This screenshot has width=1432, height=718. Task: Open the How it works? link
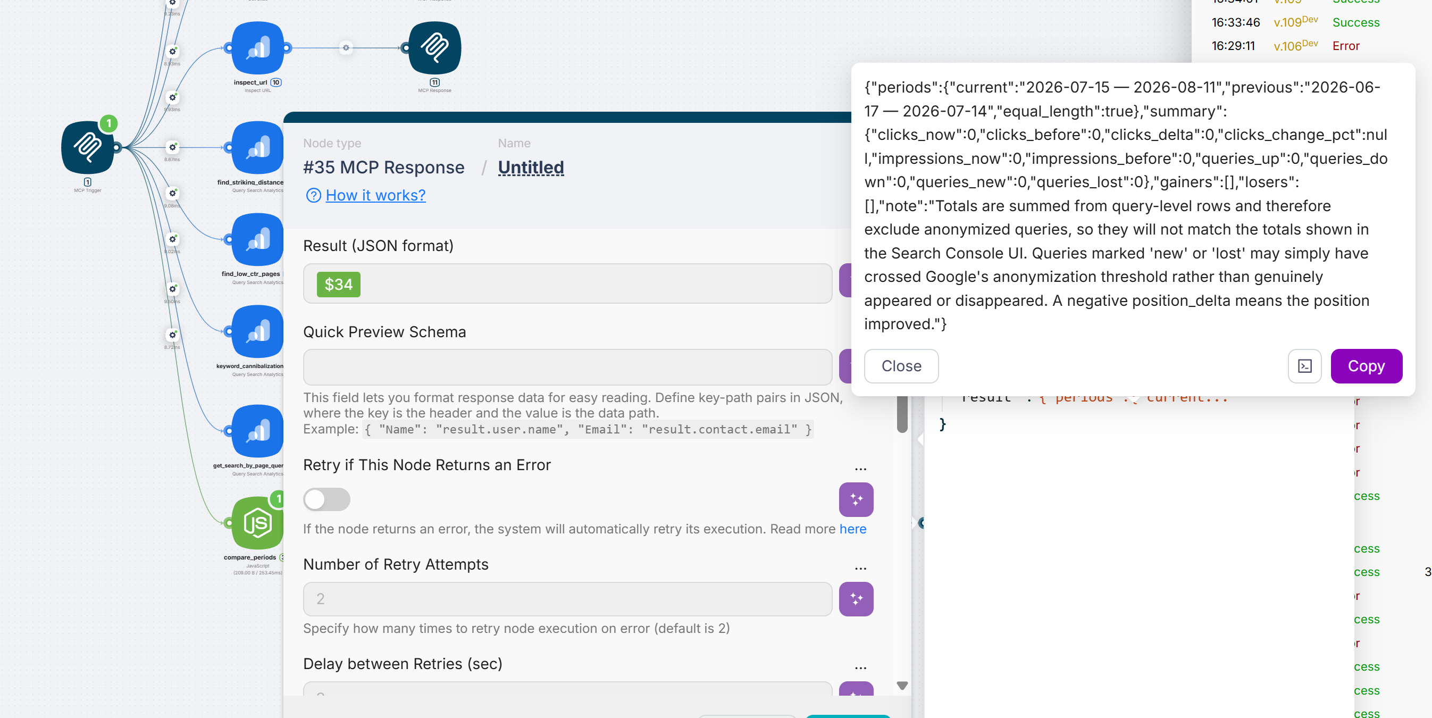click(375, 195)
